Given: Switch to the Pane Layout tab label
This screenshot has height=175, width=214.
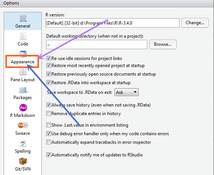Looking at the screenshot, I should tap(22, 80).
